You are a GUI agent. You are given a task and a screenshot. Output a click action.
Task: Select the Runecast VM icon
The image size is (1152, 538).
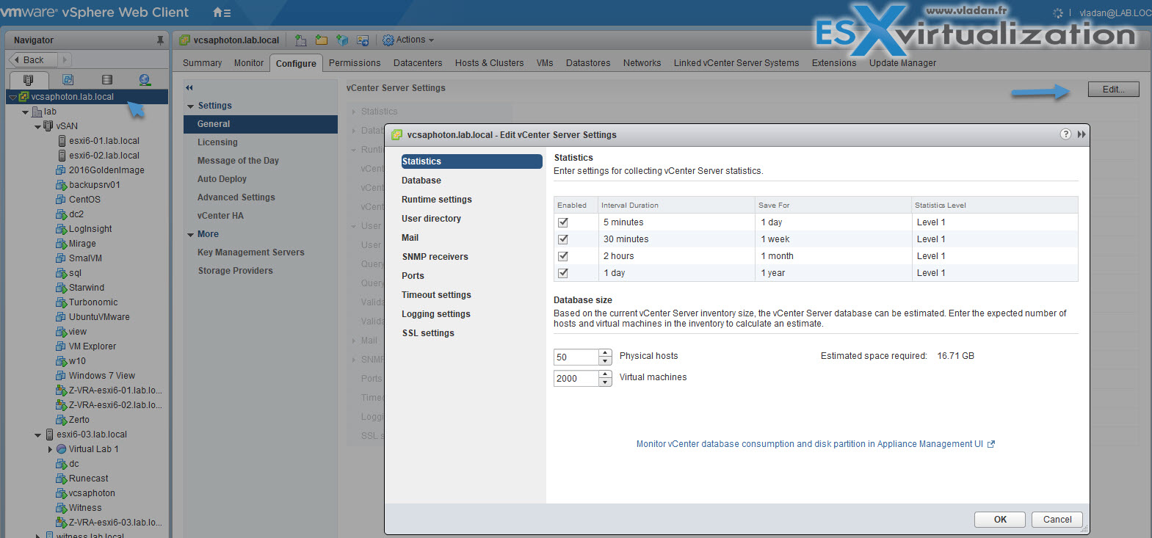click(61, 479)
